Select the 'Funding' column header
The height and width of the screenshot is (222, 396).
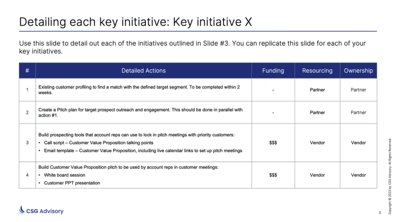(x=273, y=71)
